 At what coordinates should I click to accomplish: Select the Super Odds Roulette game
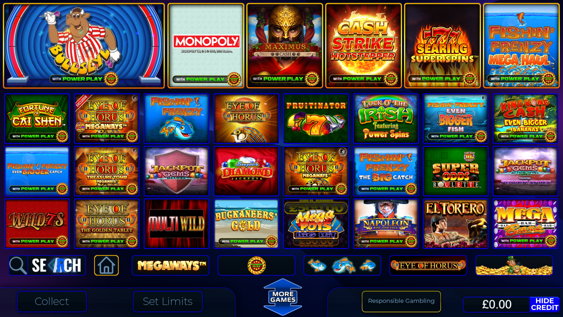[x=455, y=171]
